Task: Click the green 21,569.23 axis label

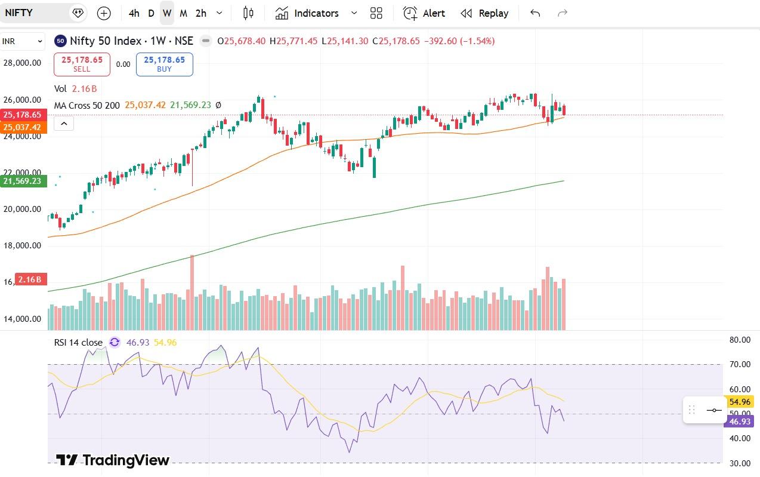Action: pos(24,181)
